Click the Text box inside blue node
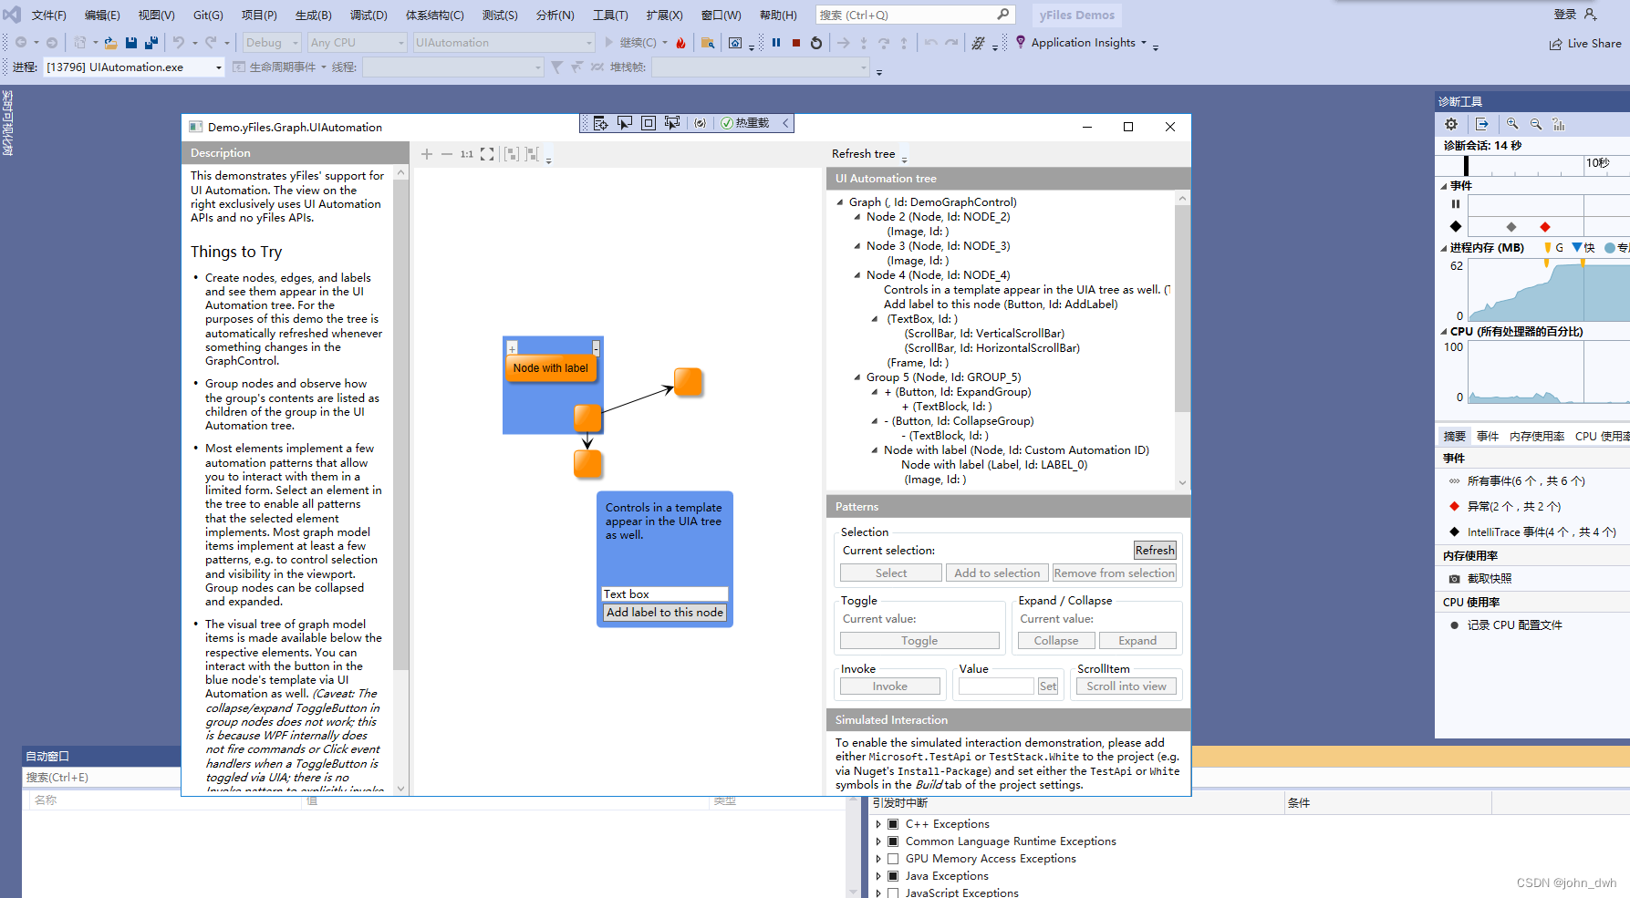This screenshot has height=898, width=1630. tap(665, 594)
